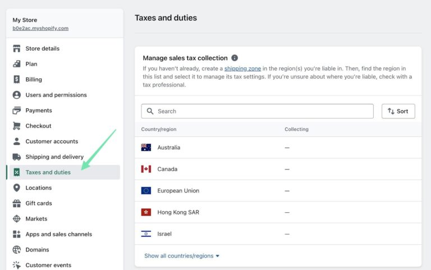Click Israel's Collecting dash value

click(287, 234)
